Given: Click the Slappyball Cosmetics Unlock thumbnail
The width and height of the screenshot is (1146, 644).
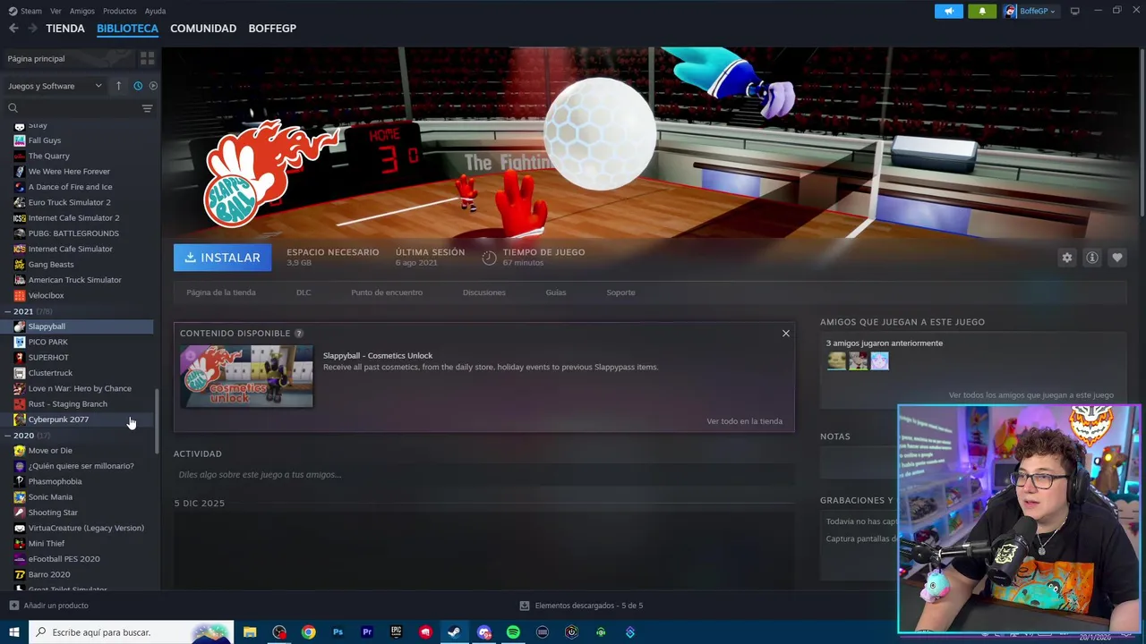Looking at the screenshot, I should click(x=246, y=377).
